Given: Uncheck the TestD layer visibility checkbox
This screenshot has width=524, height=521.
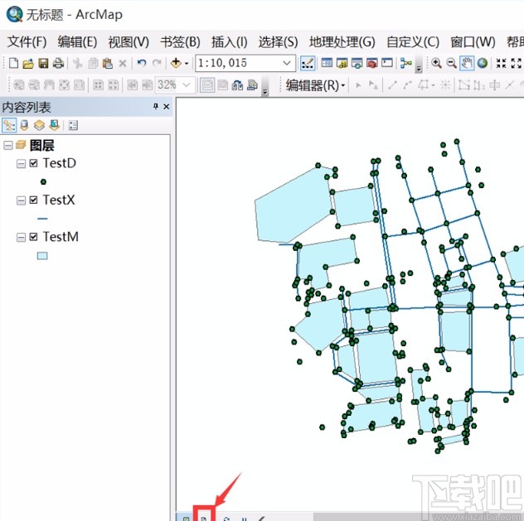Looking at the screenshot, I should tap(33, 163).
